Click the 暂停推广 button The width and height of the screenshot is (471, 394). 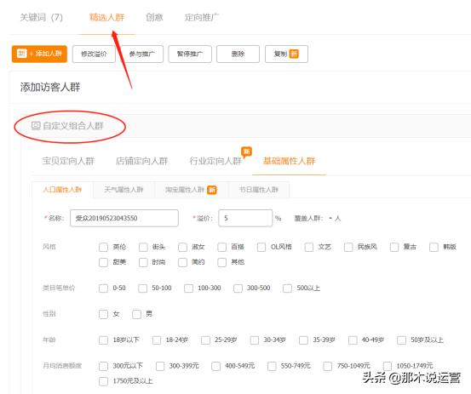tap(190, 54)
